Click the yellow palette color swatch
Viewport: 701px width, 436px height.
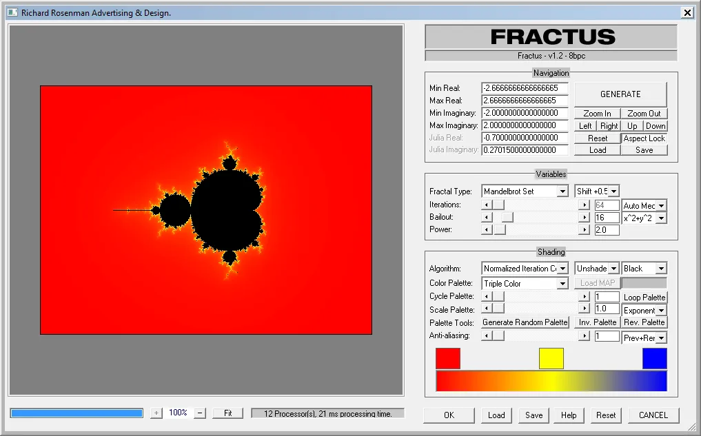tap(551, 358)
